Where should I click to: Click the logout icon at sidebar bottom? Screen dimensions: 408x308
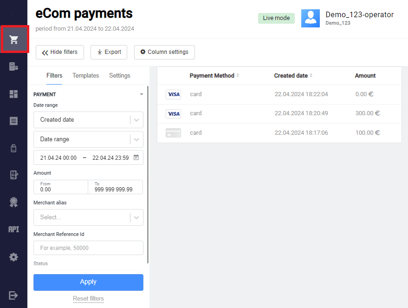(13, 295)
